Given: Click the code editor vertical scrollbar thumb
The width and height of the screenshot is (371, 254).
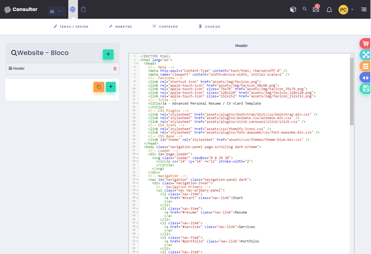Looking at the screenshot, I should click(x=352, y=91).
